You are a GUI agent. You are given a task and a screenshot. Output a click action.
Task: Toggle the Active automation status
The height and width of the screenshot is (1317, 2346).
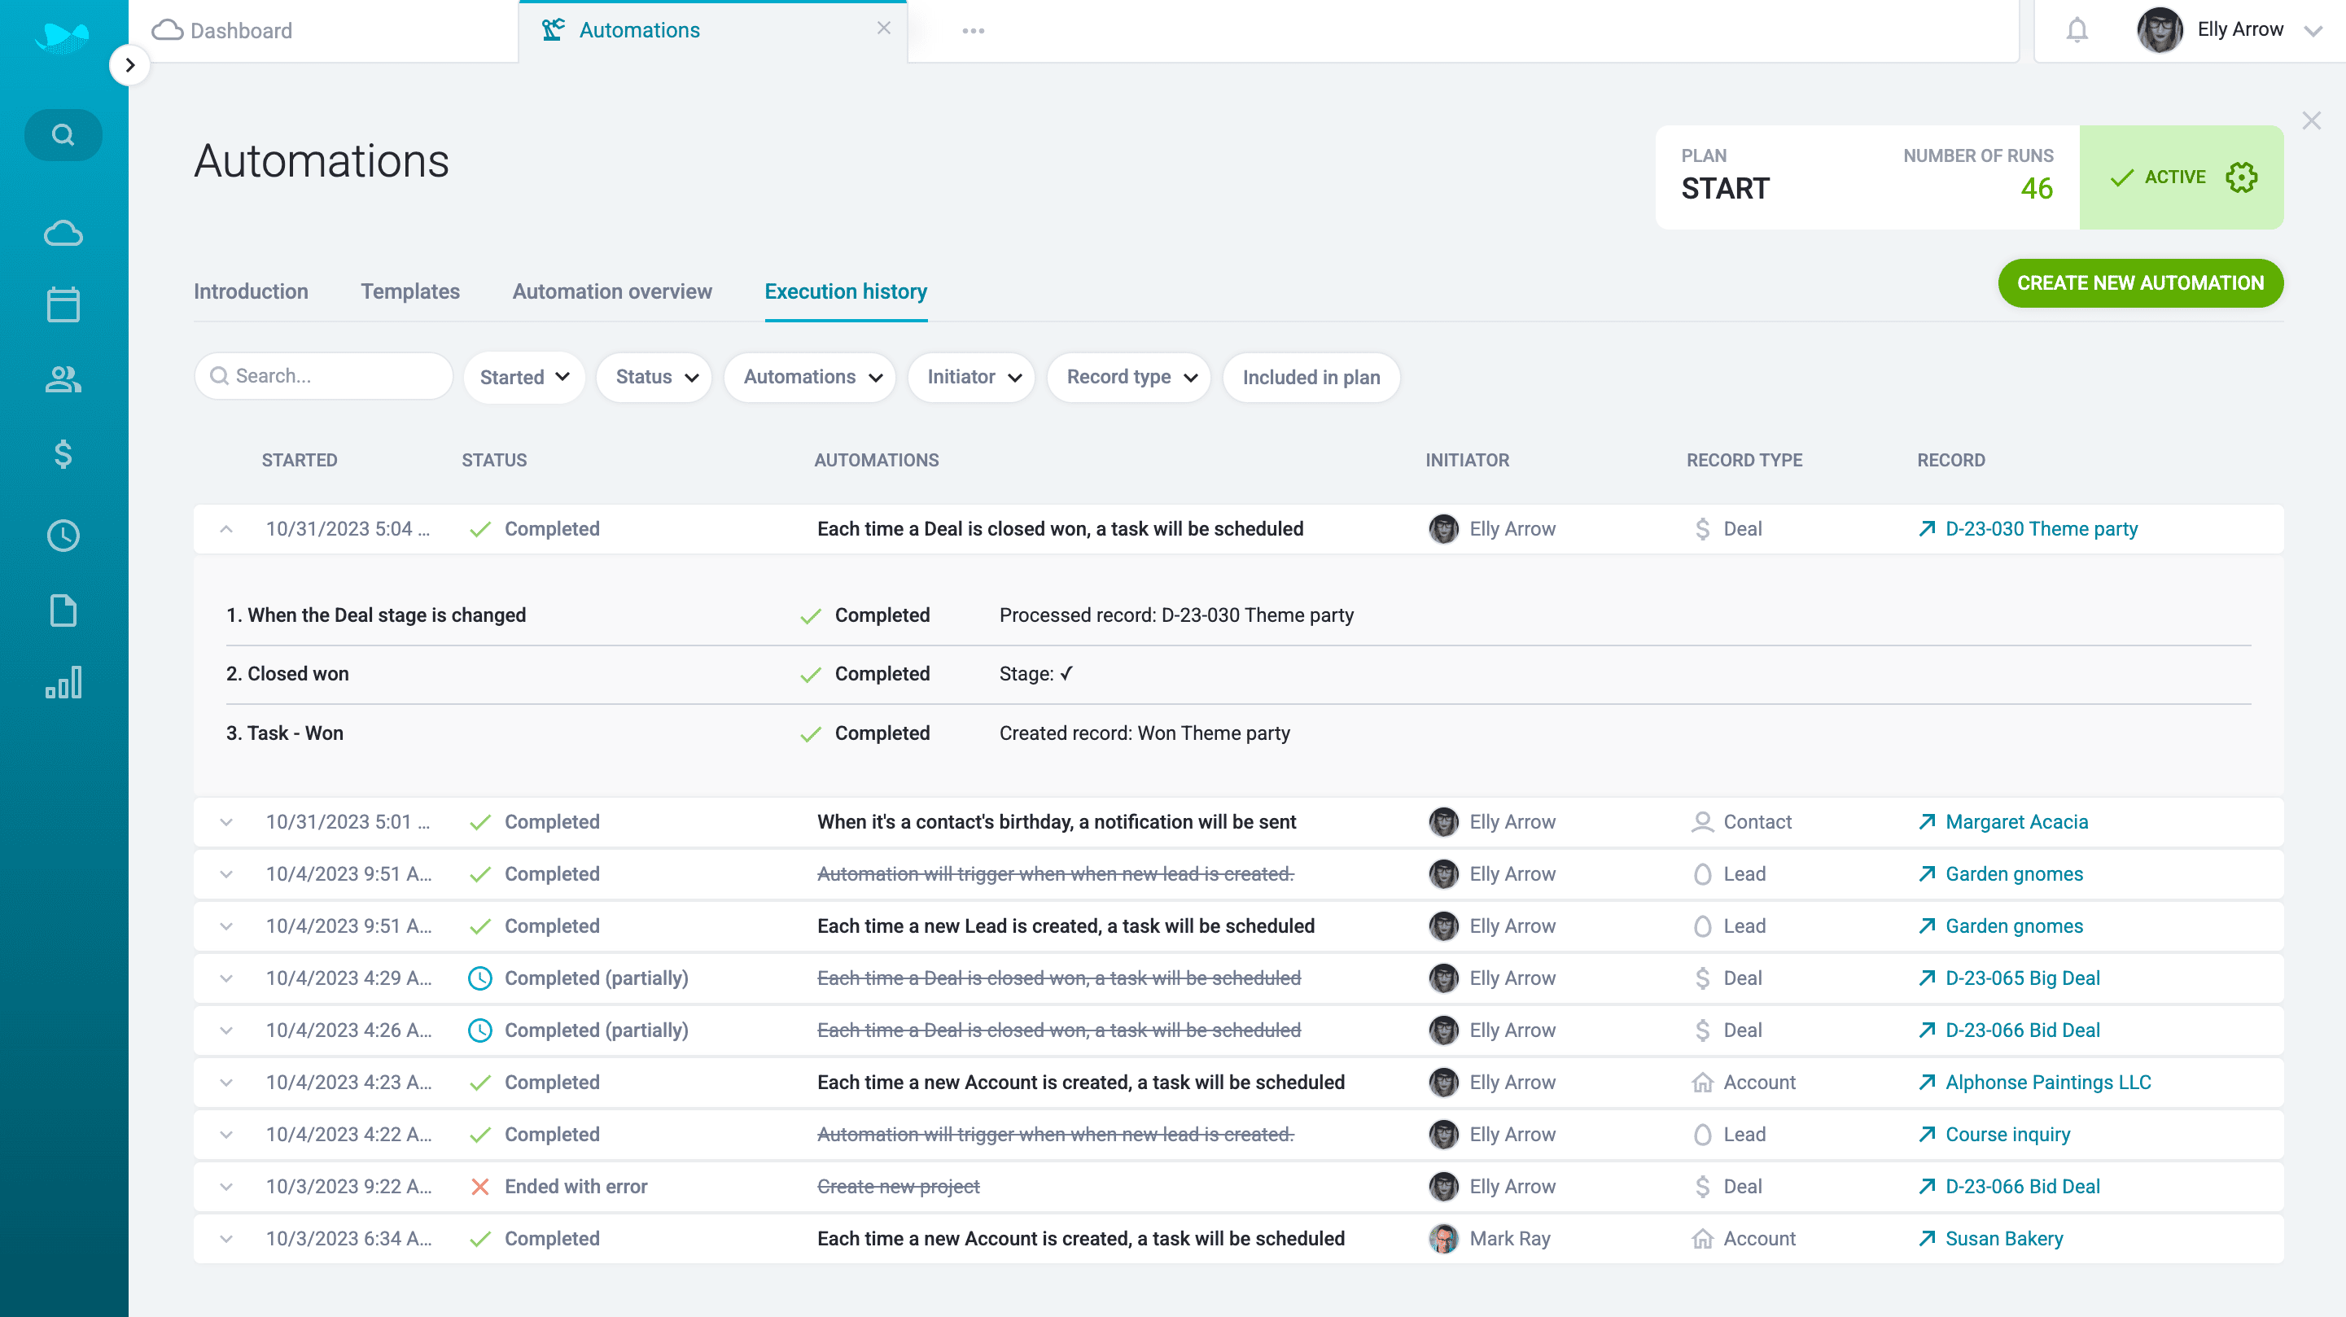[x=2159, y=177]
